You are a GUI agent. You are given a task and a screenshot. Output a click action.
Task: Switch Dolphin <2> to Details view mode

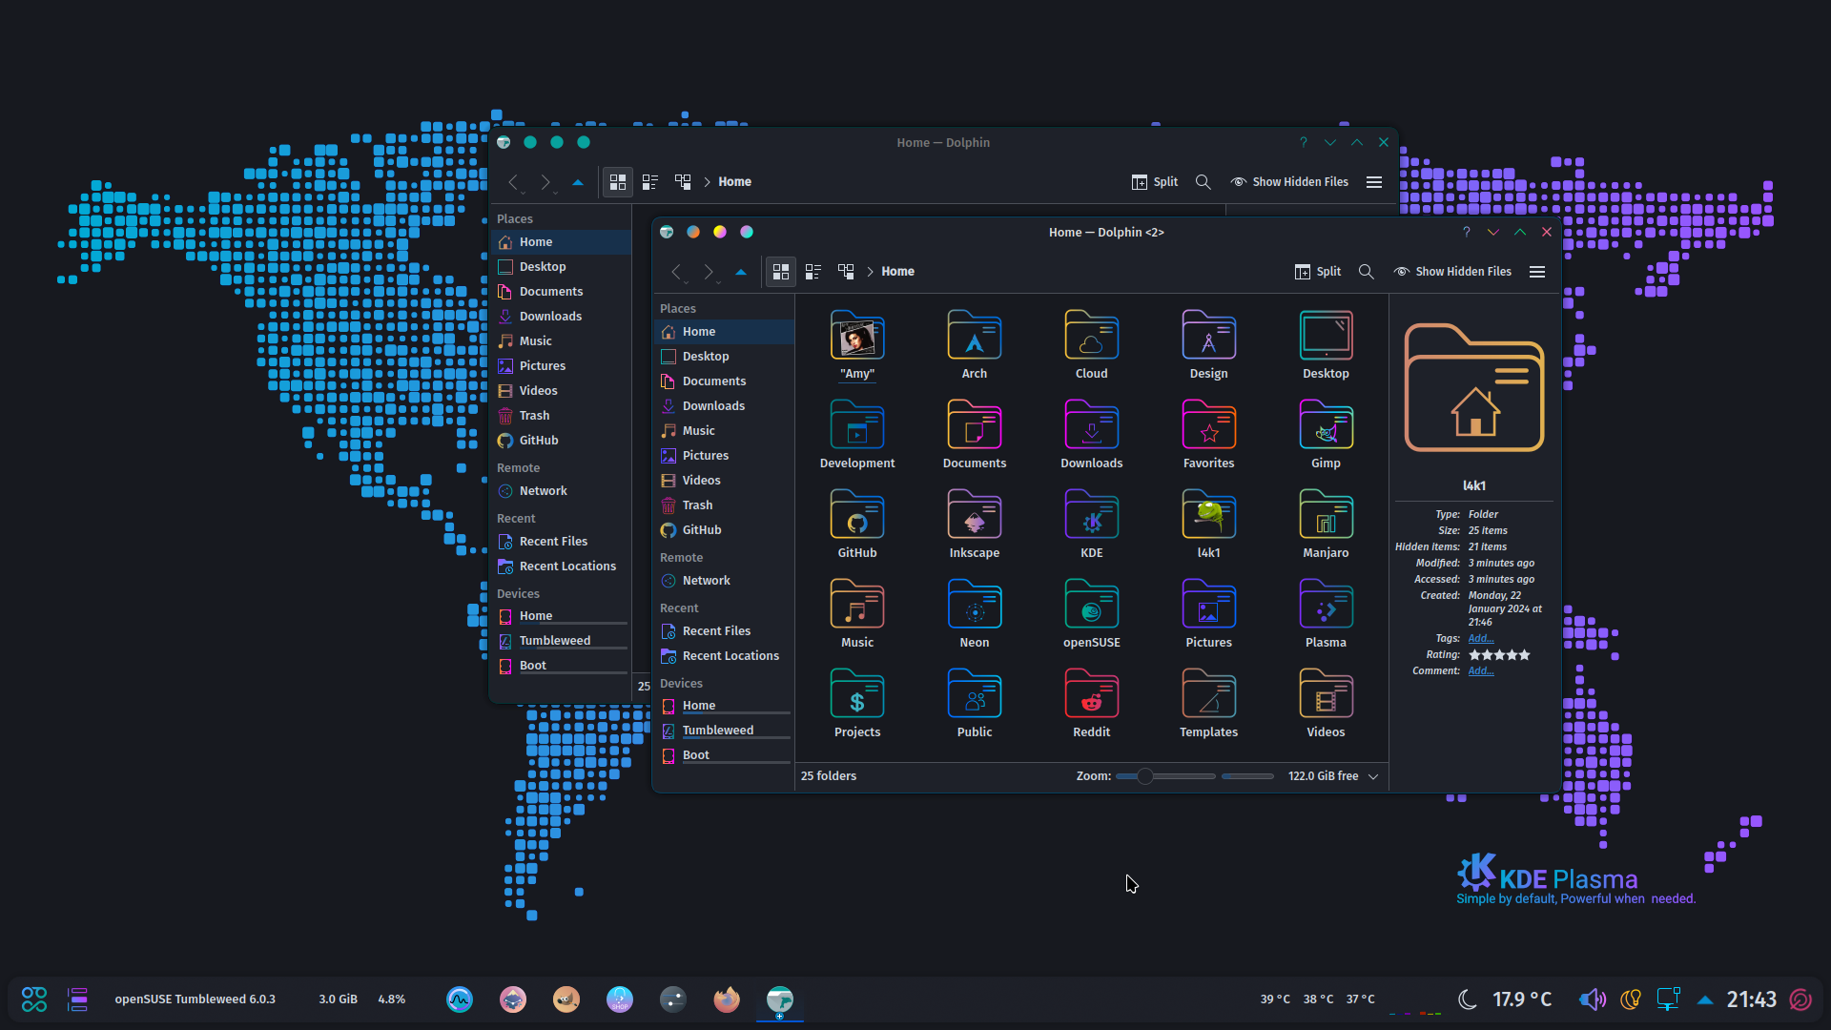846,272
